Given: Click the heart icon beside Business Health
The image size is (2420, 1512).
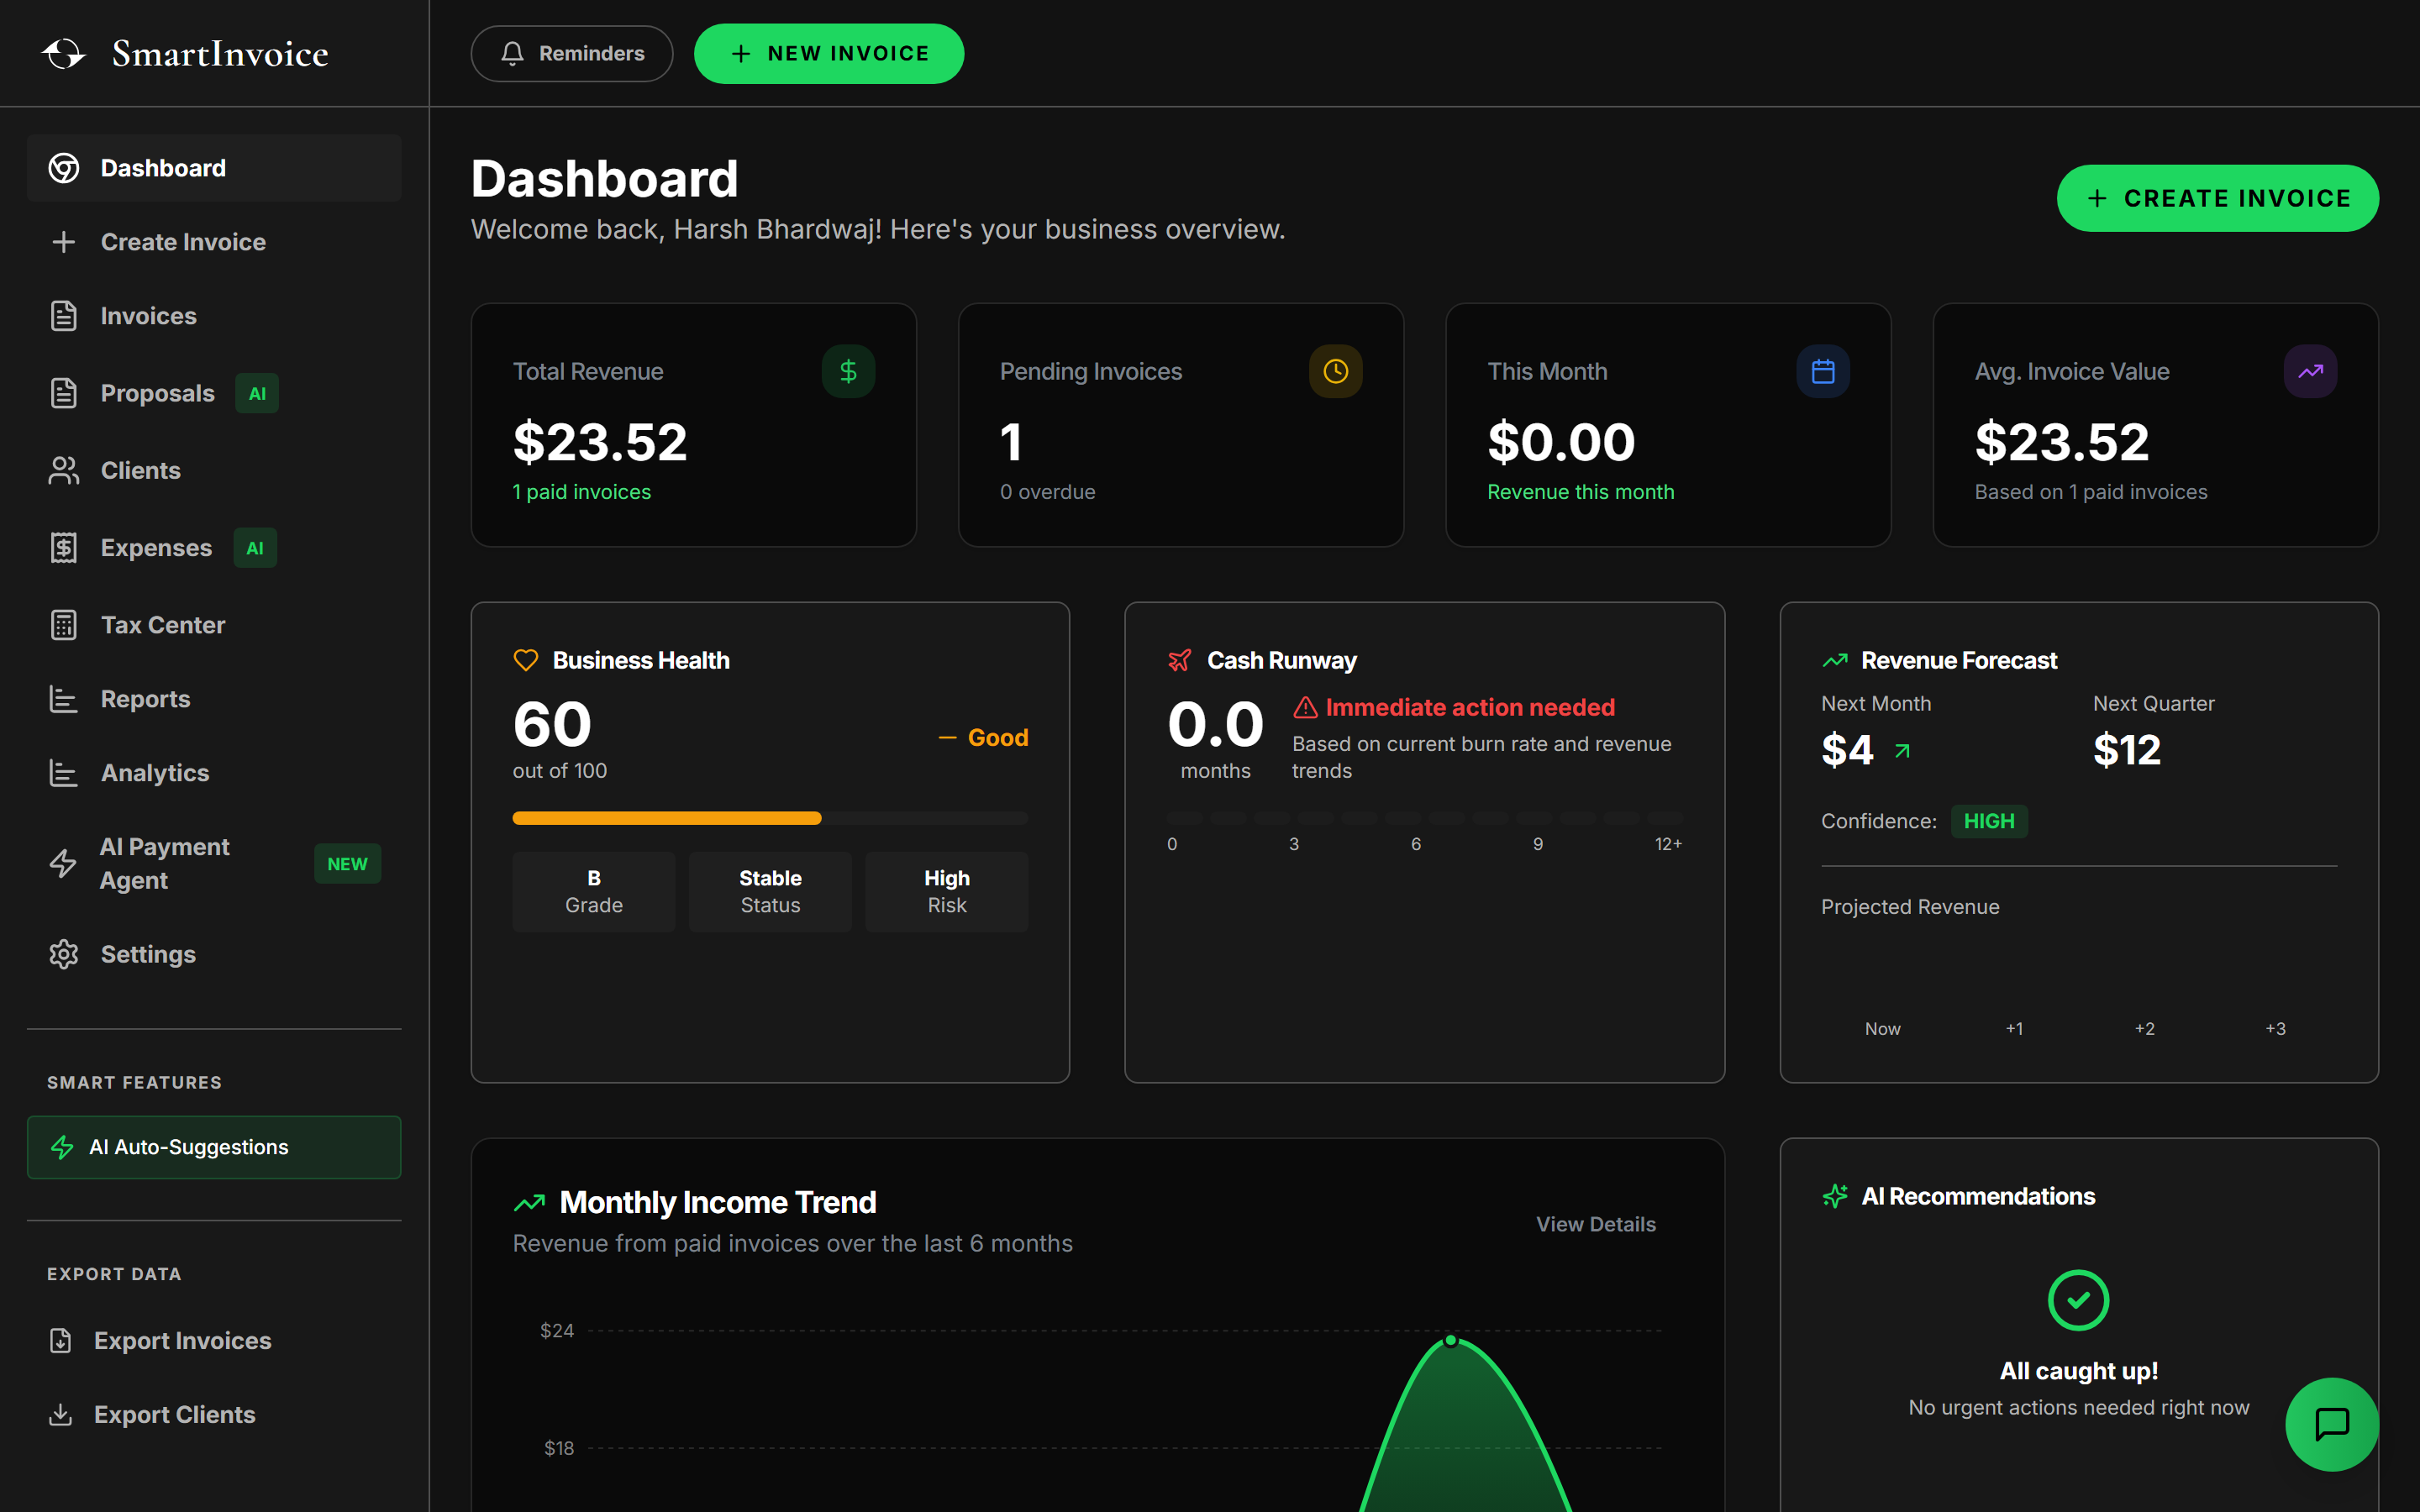Looking at the screenshot, I should pos(526,660).
